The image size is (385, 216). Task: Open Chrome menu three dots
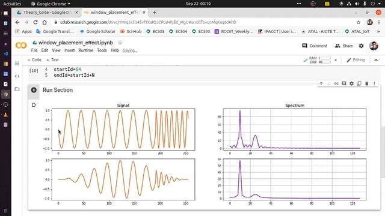(379, 22)
